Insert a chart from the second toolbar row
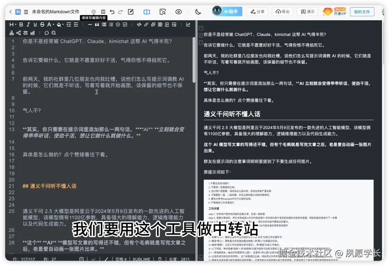Viewport: 389px width, 266px height. coord(32,32)
